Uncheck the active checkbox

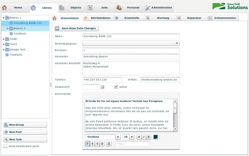point(116,87)
